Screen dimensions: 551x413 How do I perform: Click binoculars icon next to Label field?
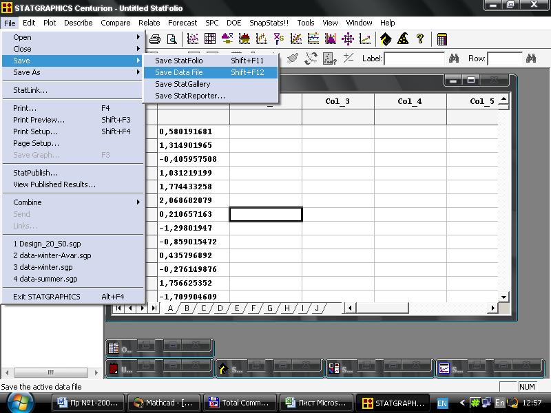[x=454, y=59]
